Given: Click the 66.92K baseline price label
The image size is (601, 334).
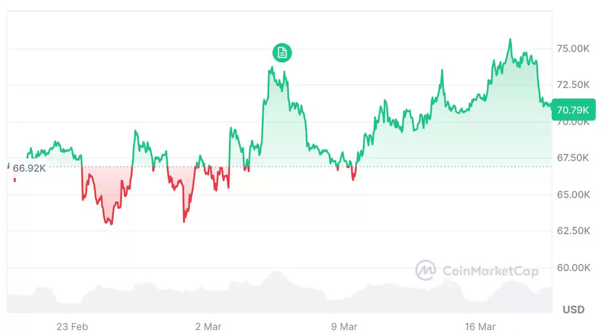Looking at the screenshot, I should coord(29,168).
